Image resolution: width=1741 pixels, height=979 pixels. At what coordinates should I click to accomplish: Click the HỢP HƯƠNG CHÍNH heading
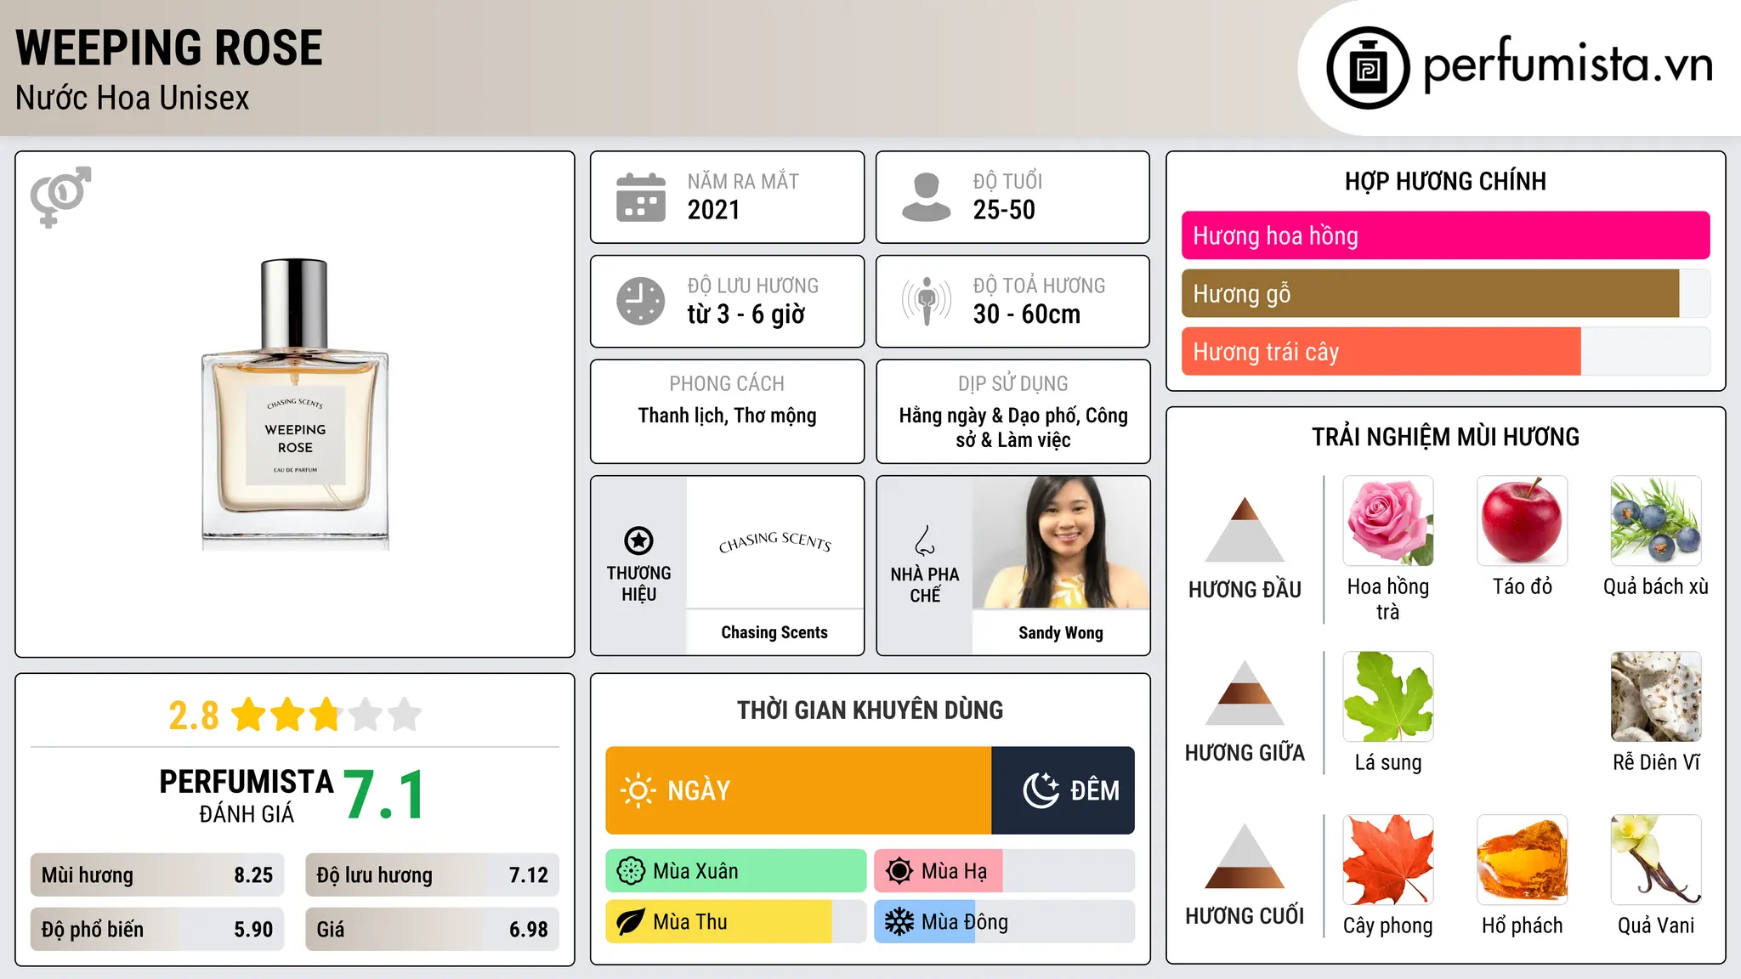[x=1445, y=181]
